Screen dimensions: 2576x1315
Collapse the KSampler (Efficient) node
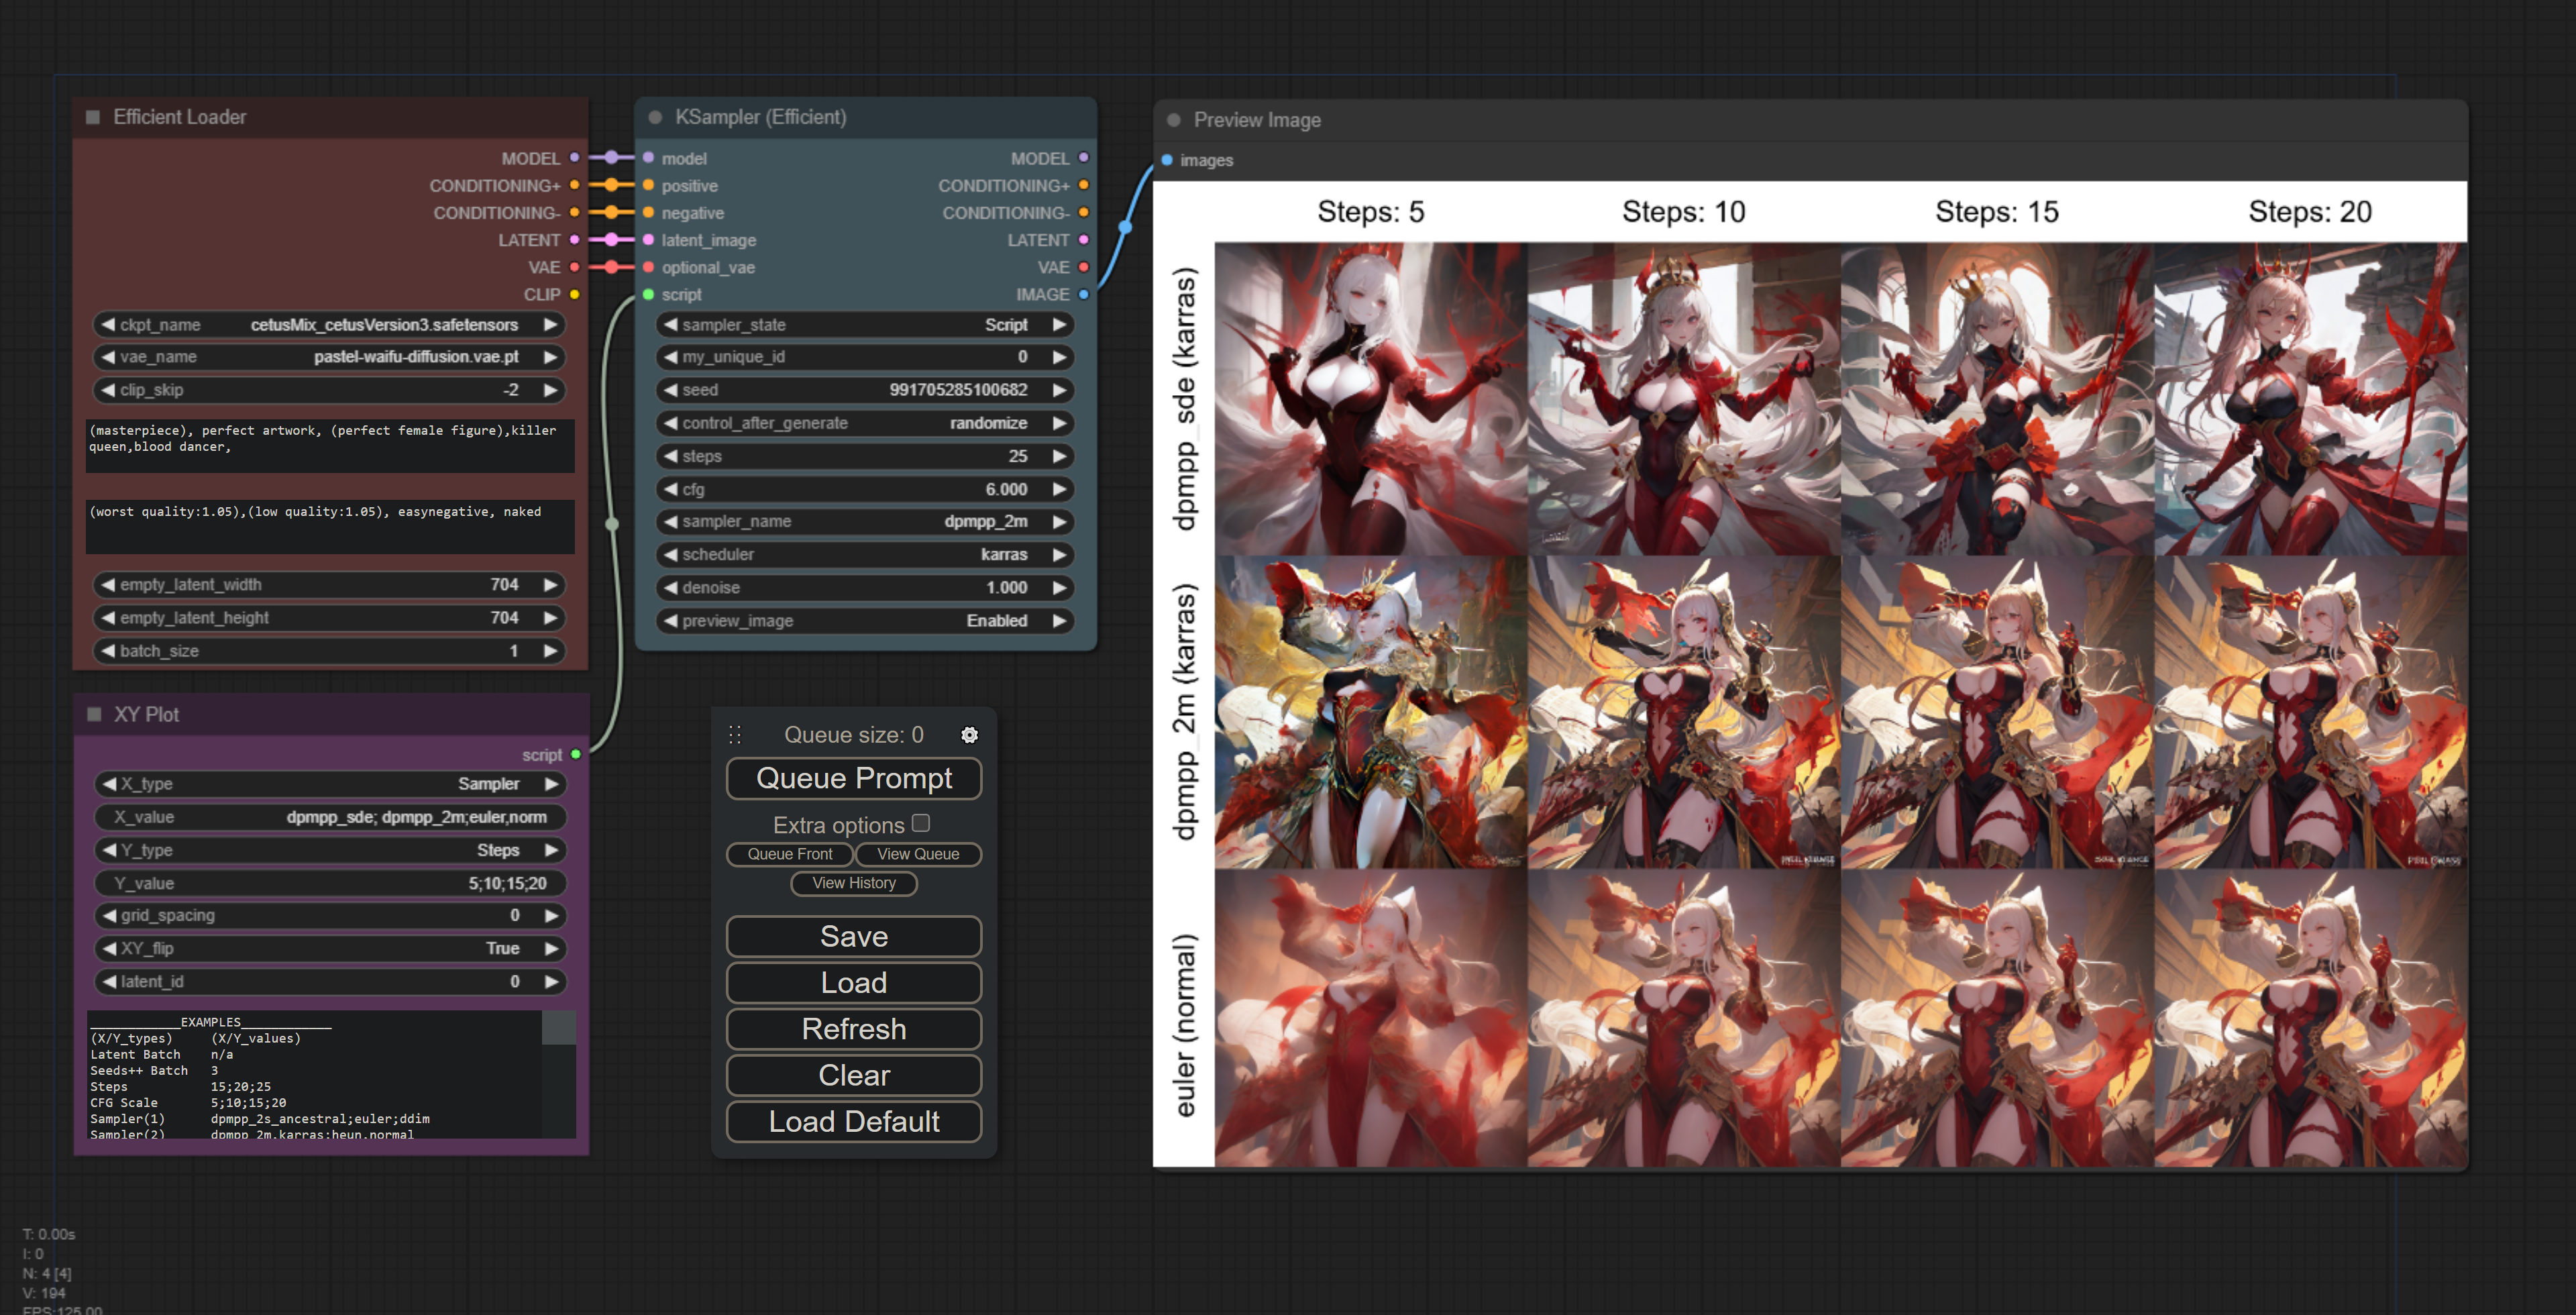[655, 117]
